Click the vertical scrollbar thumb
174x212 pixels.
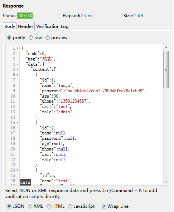(166, 69)
